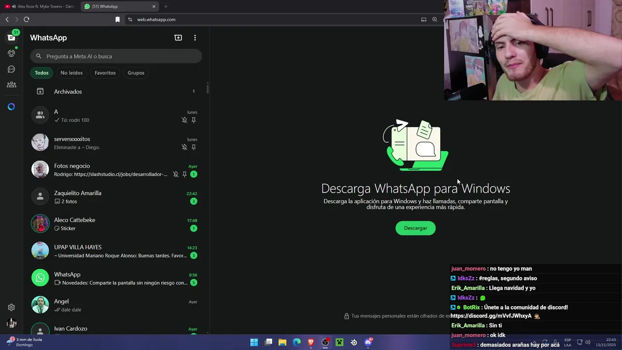Viewport: 622px width, 350px height.
Task: Open WhatsApp Settings gear icon
Action: click(x=11, y=307)
